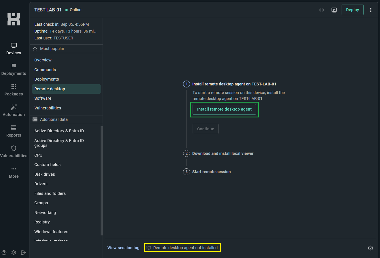
Task: Expand the More menu in sidebar
Action: (x=14, y=172)
